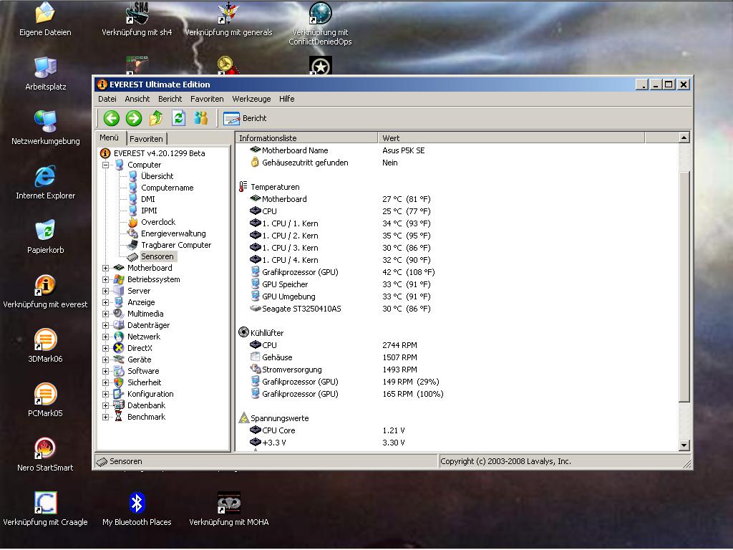Expand the Software tree node
Image resolution: width=733 pixels, height=550 pixels.
pyautogui.click(x=106, y=372)
